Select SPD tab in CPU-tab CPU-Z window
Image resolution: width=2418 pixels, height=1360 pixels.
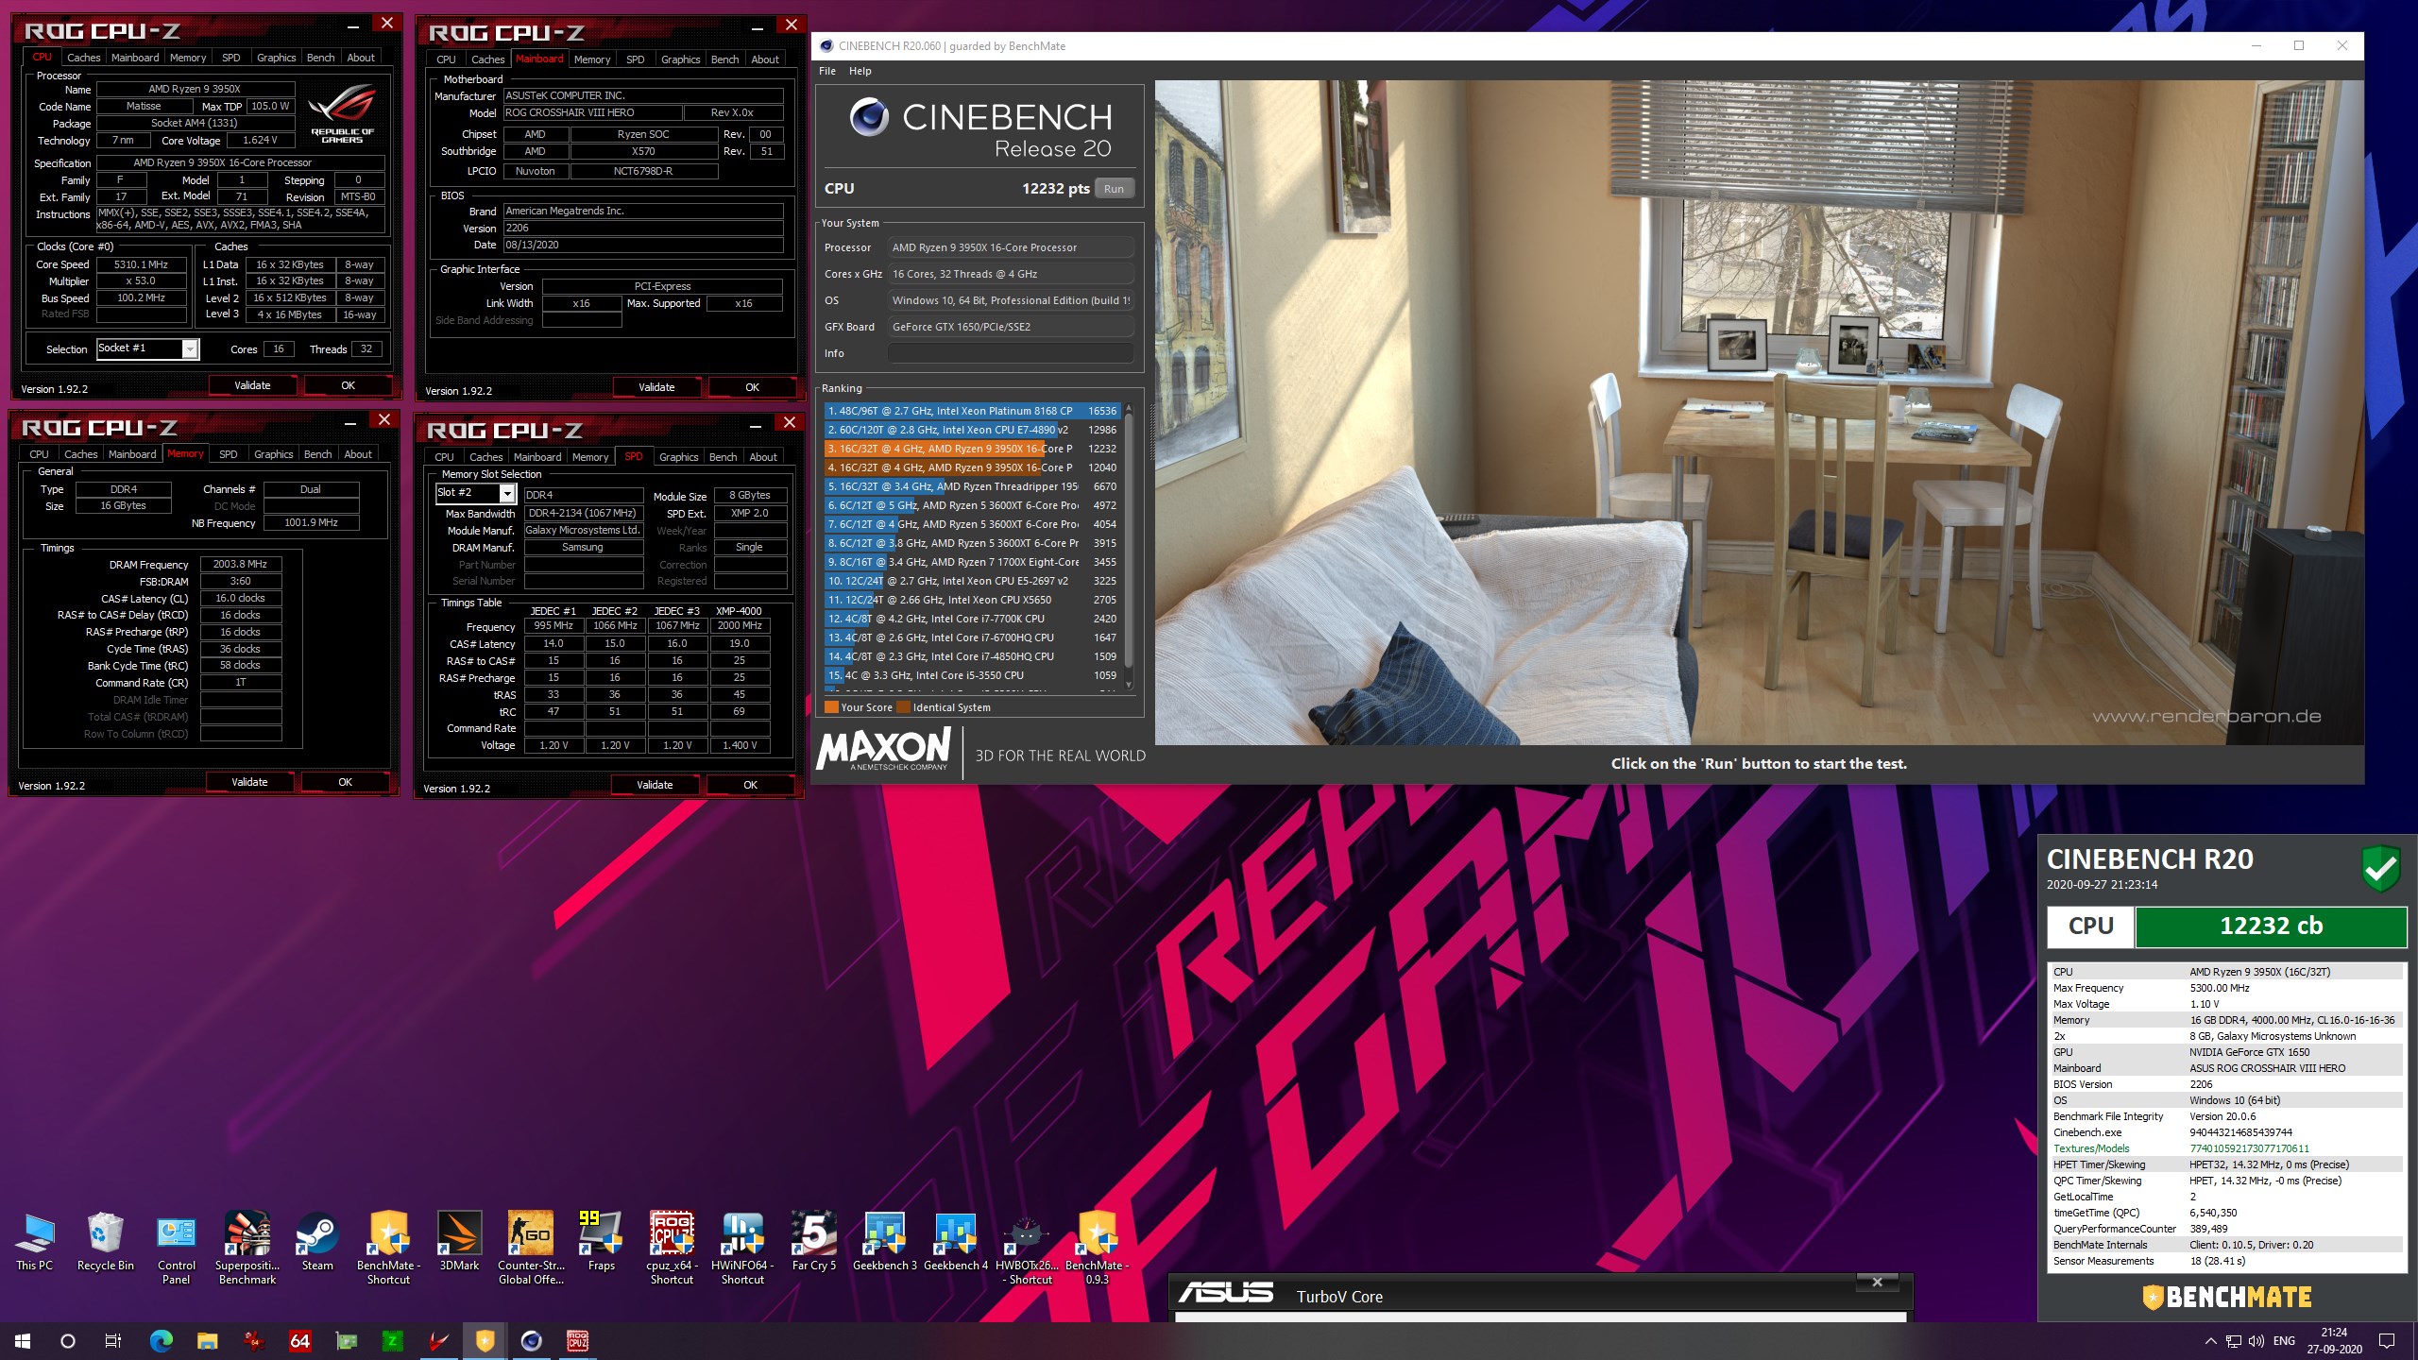coord(230,58)
